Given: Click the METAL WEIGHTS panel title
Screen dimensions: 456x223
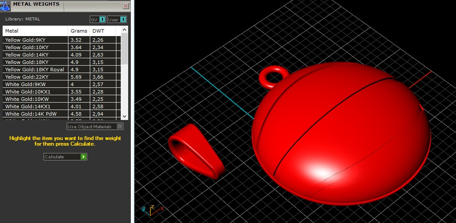Looking at the screenshot, I should (x=36, y=4).
